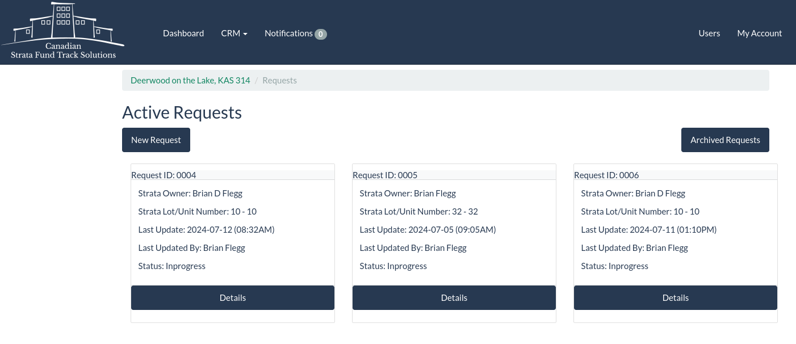Click Last Update 2024-07-12 (08:32AM)
796x344 pixels.
206,230
